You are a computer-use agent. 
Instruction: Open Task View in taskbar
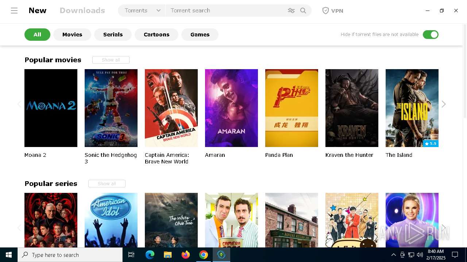point(131,255)
